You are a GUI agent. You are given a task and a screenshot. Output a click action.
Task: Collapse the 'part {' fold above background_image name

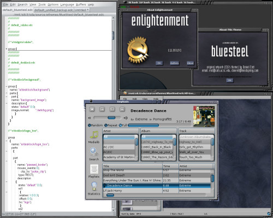[x=7, y=96]
